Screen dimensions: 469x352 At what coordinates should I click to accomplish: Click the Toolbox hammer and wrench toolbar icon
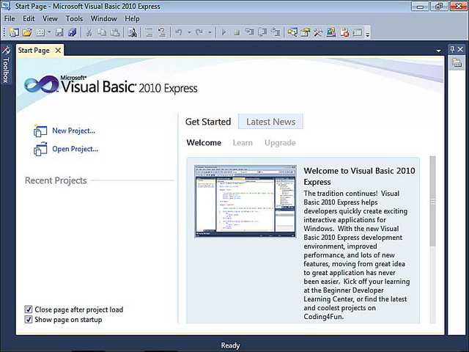tap(317, 32)
